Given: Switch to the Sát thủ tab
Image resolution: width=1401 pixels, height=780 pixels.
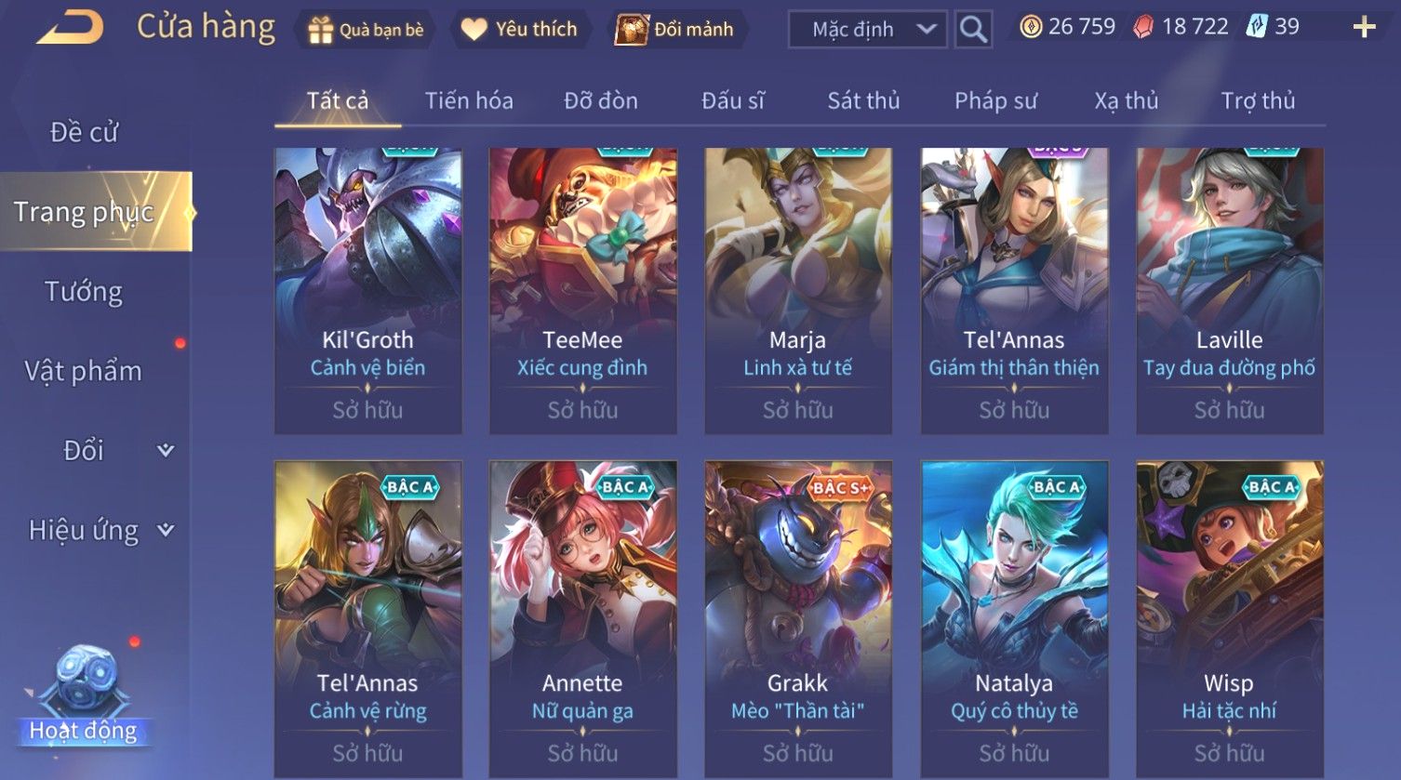Looking at the screenshot, I should point(863,100).
